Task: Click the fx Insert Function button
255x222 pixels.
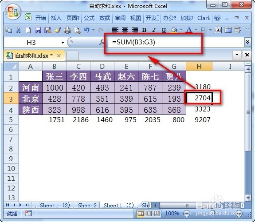Action: point(102,42)
